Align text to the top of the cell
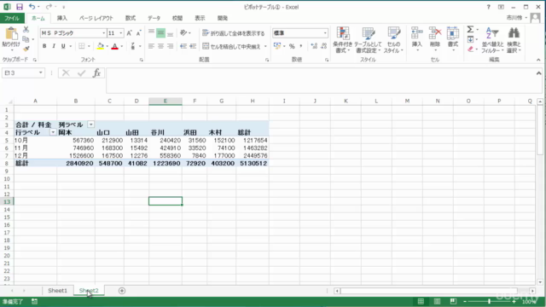Viewport: 546px width, 307px height. point(151,33)
